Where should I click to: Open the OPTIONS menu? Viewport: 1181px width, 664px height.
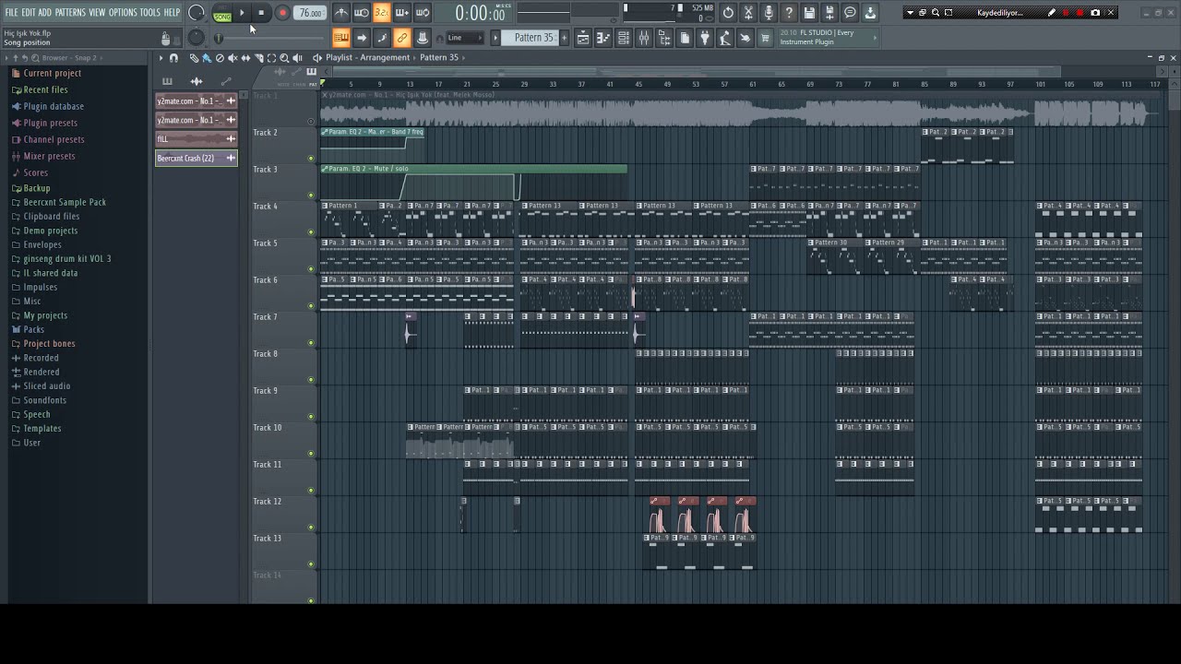coord(123,12)
